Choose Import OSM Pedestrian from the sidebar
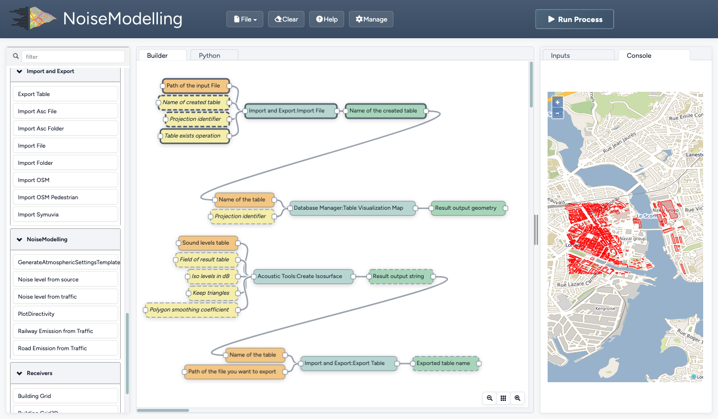This screenshot has height=419, width=718. click(x=65, y=197)
